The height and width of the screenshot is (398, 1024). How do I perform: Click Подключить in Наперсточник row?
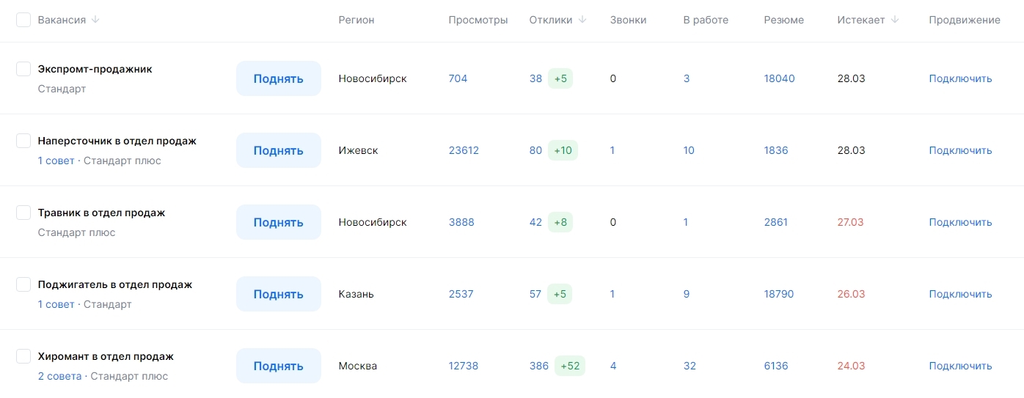coord(960,150)
